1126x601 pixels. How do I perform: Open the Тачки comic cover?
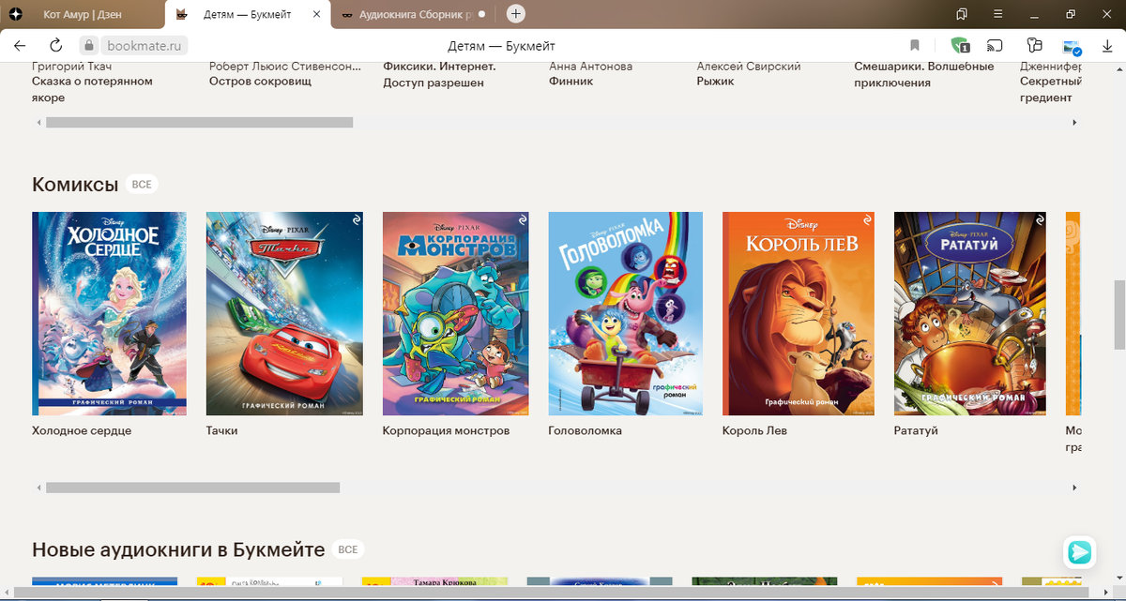[x=283, y=313]
